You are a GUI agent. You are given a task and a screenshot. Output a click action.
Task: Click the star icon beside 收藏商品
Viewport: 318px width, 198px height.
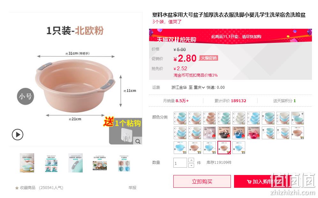(x=17, y=188)
